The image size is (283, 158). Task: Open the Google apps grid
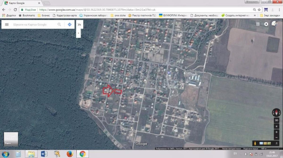(258, 24)
